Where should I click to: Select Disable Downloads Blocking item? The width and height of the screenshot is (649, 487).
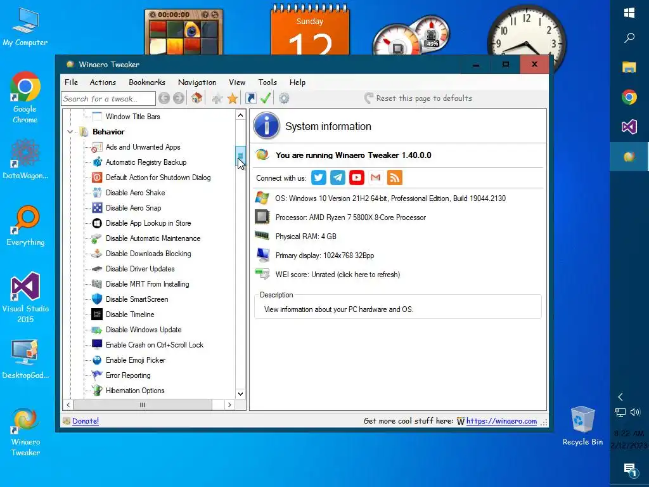(x=148, y=254)
